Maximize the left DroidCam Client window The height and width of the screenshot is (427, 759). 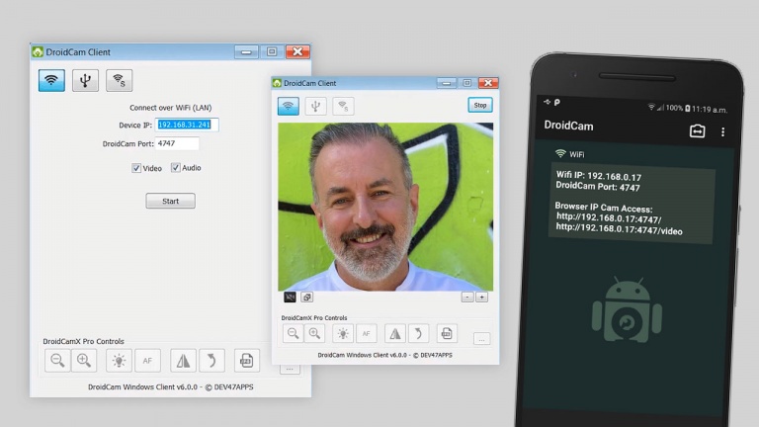272,51
